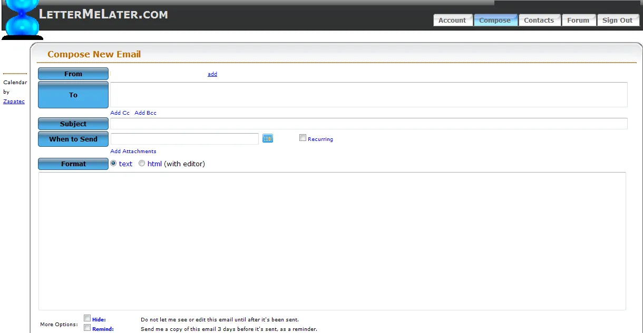The height and width of the screenshot is (333, 643).
Task: Add a Cc recipient field
Action: pos(120,113)
